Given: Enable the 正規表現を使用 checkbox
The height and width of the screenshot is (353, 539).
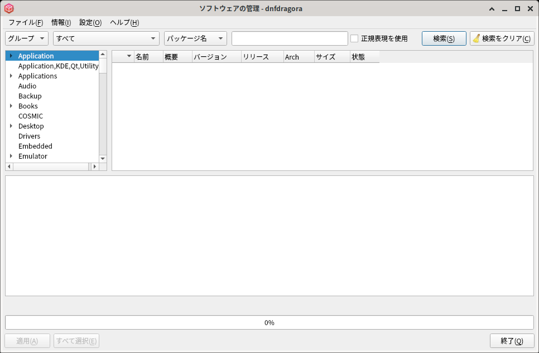Looking at the screenshot, I should [x=354, y=38].
